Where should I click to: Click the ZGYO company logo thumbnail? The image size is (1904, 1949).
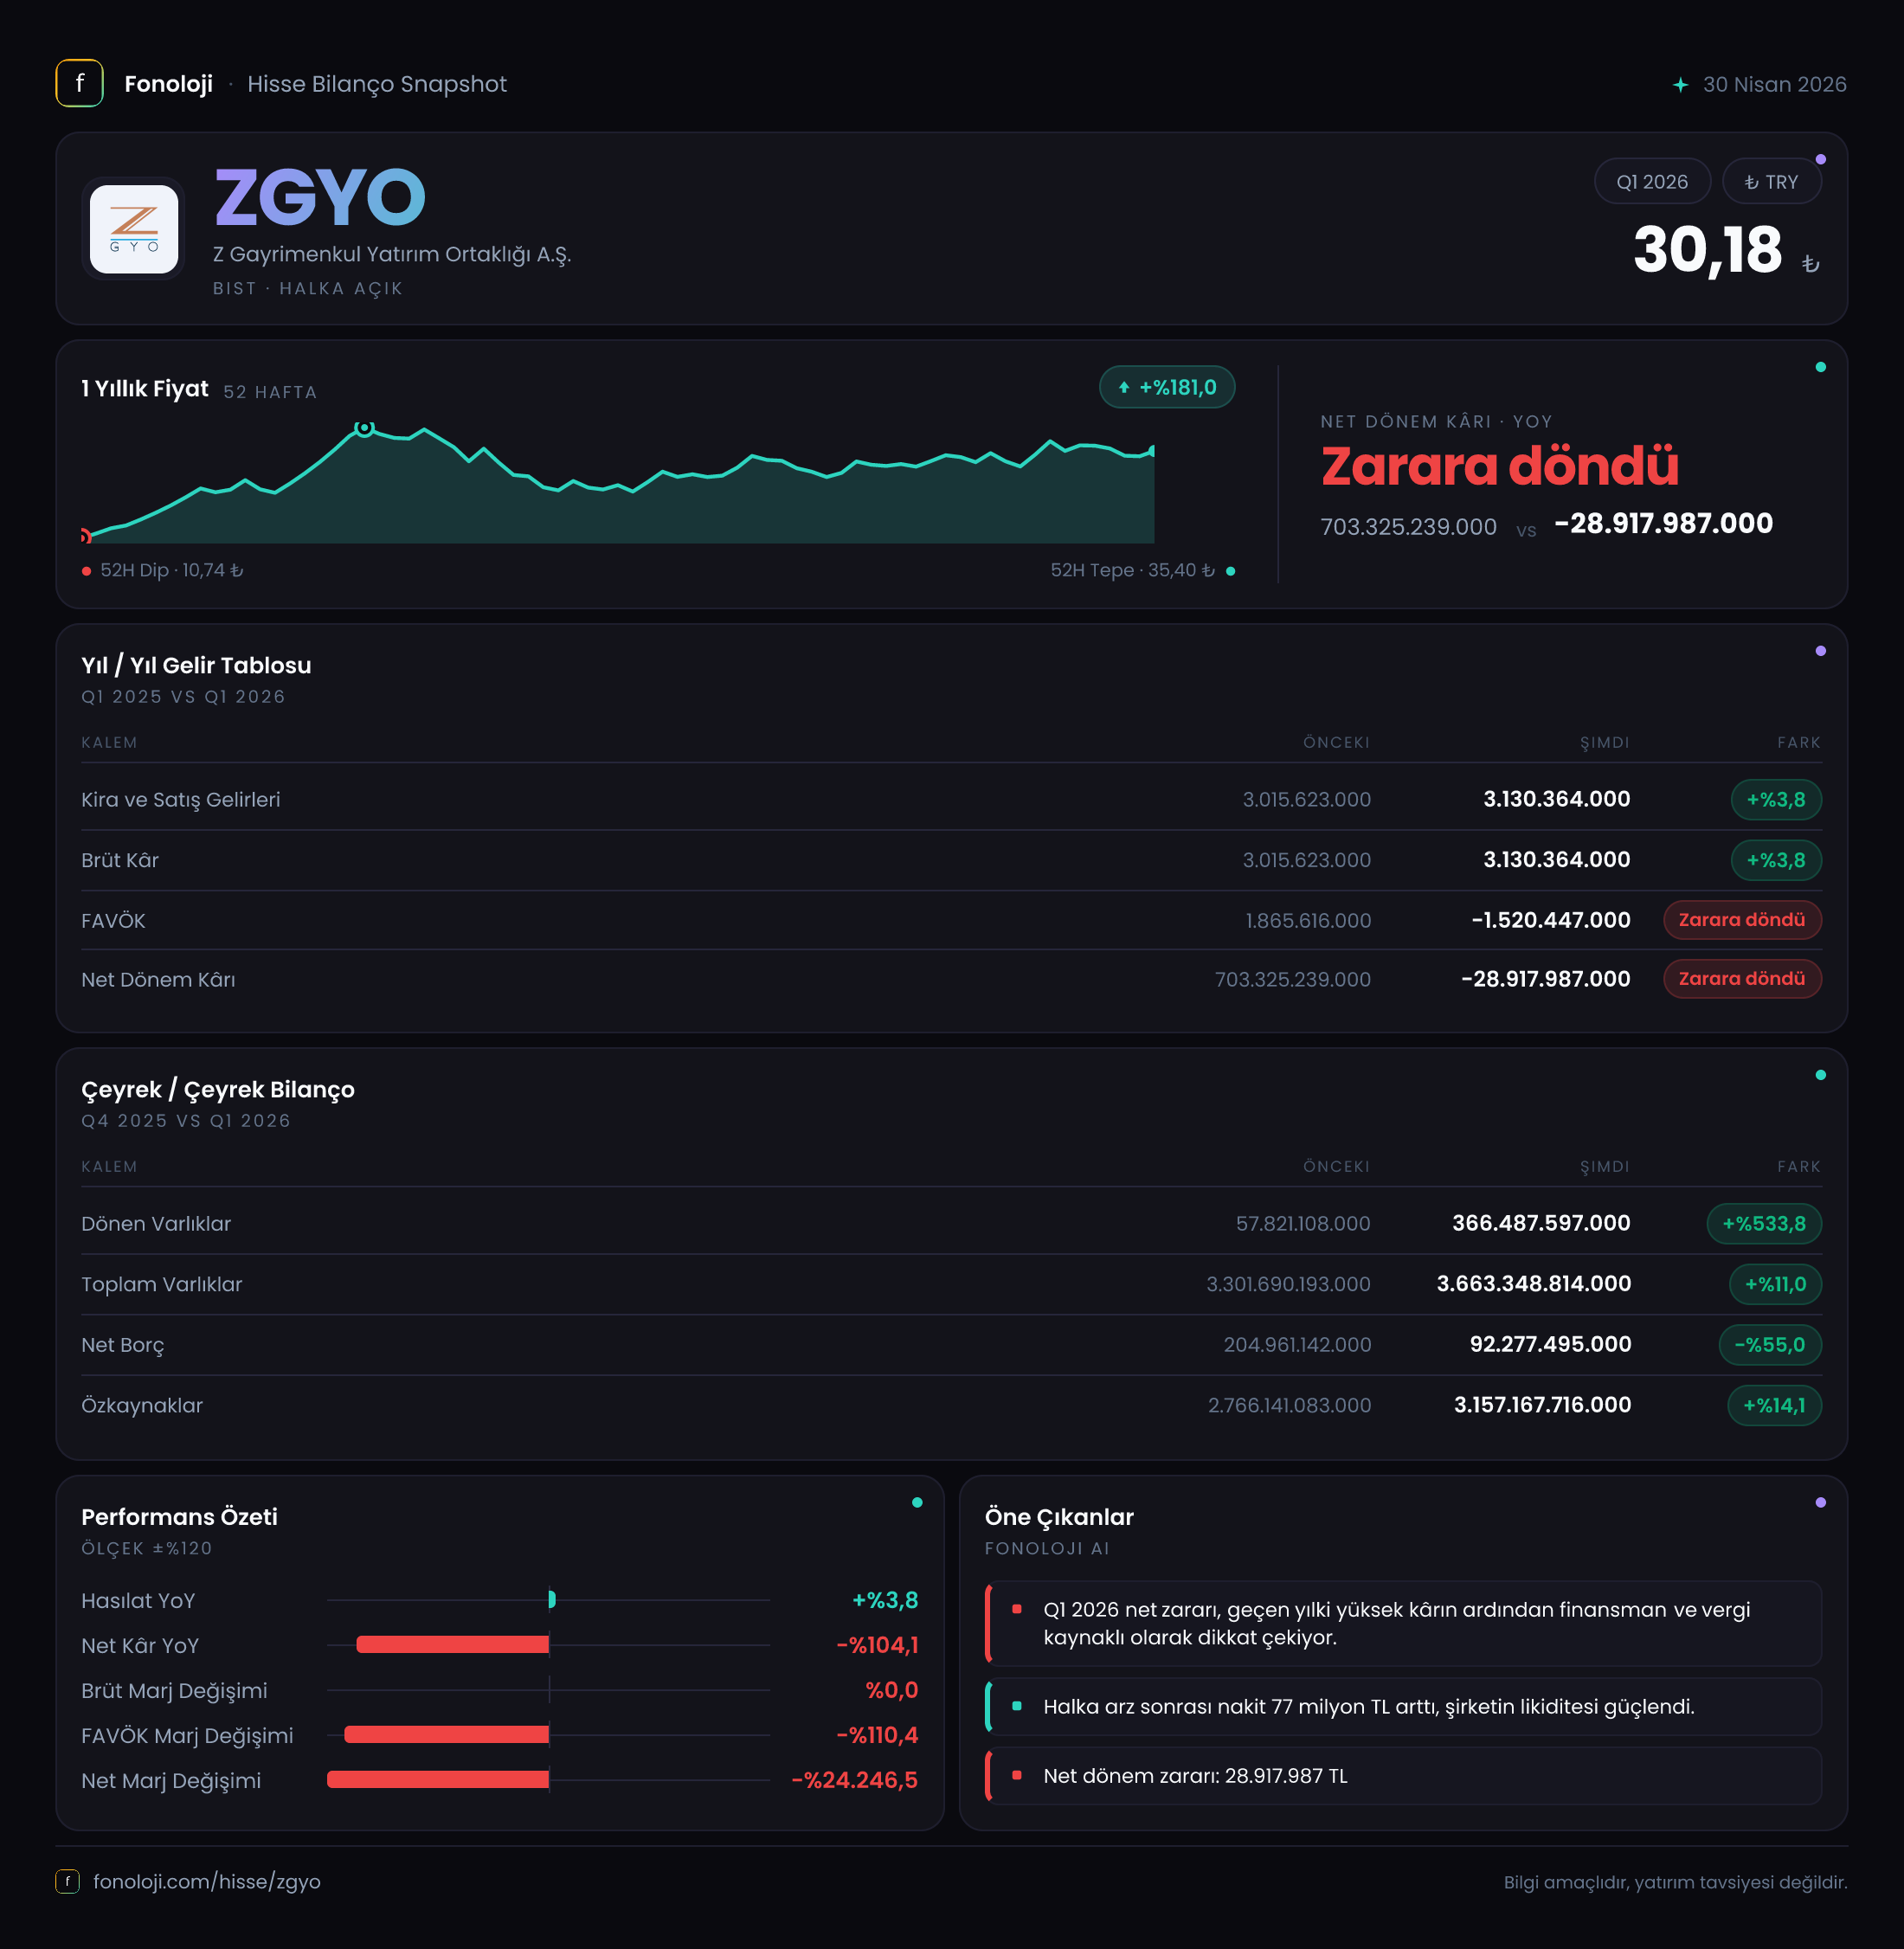click(134, 229)
